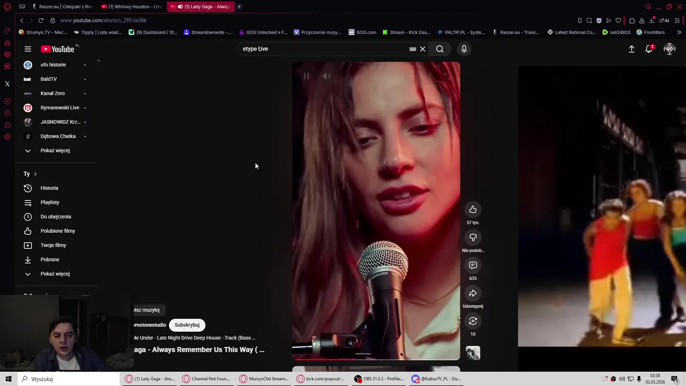Open the YouTube notifications bell
Viewport: 686px width, 386px height.
(x=649, y=49)
